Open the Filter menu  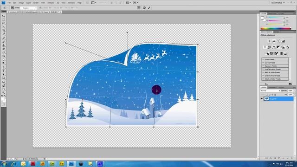43,3
